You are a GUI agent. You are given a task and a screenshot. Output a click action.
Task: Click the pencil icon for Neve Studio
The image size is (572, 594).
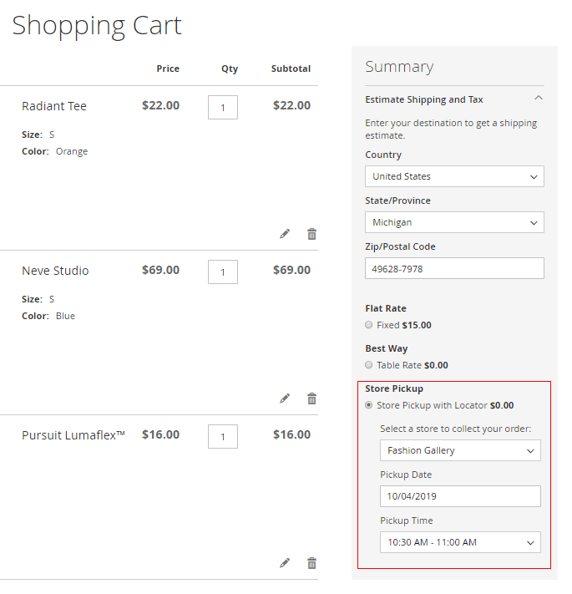285,399
